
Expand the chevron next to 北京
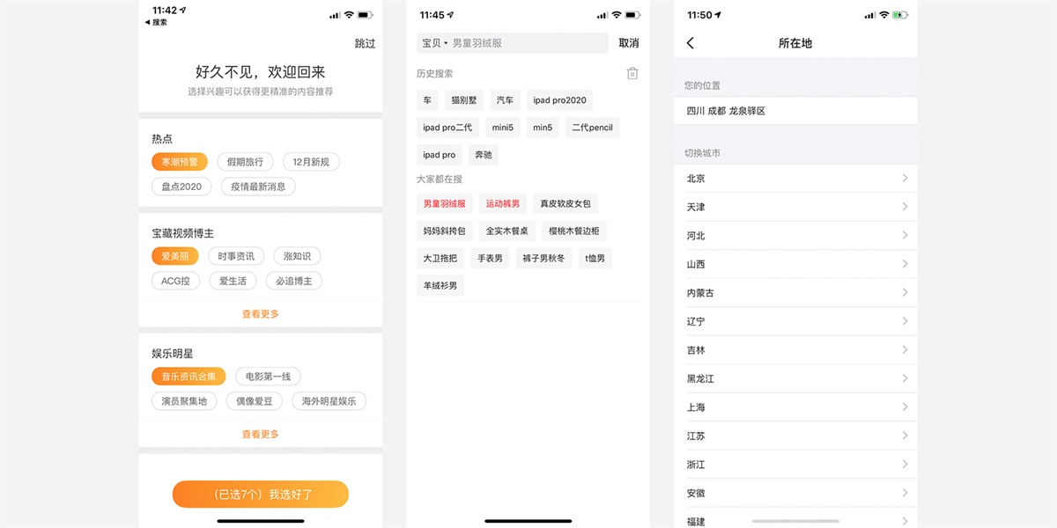point(906,178)
